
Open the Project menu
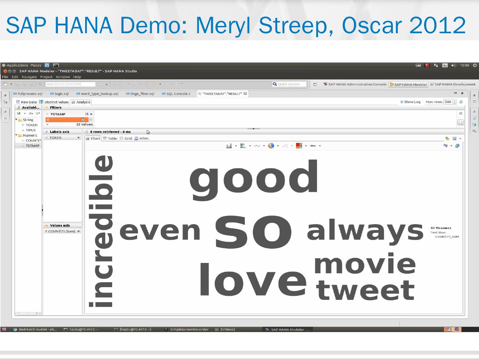coord(46,77)
